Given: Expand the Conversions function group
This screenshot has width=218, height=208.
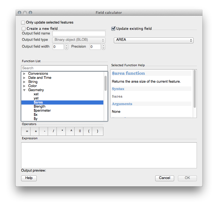Looking at the screenshot, I should coord(24,74).
